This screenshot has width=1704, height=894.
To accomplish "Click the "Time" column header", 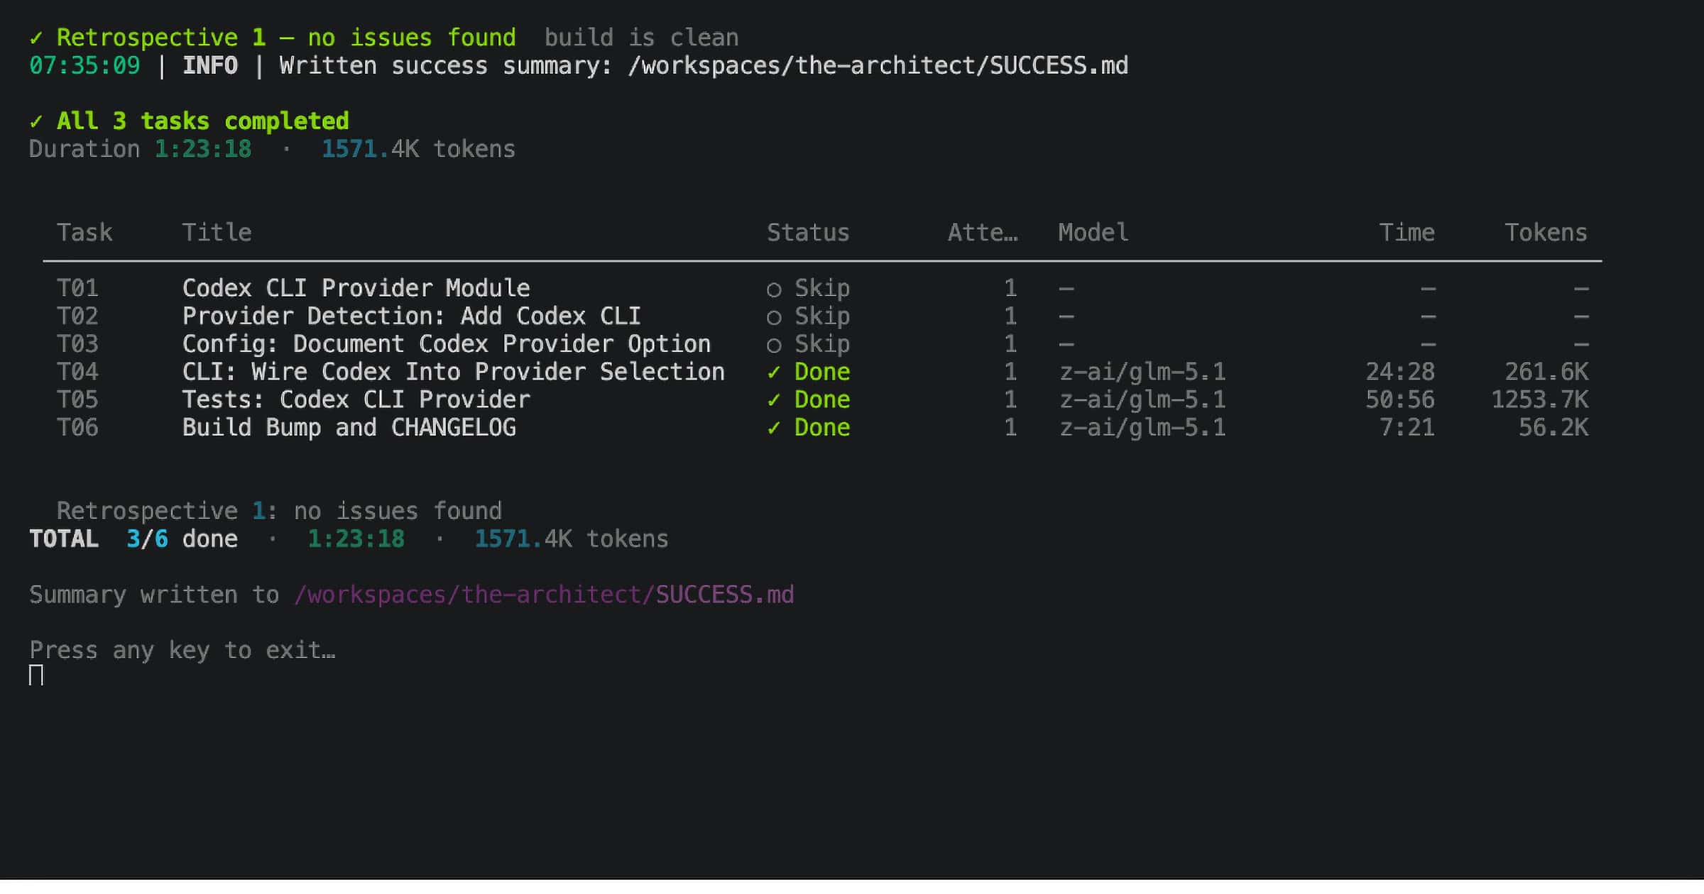I will [x=1407, y=233].
